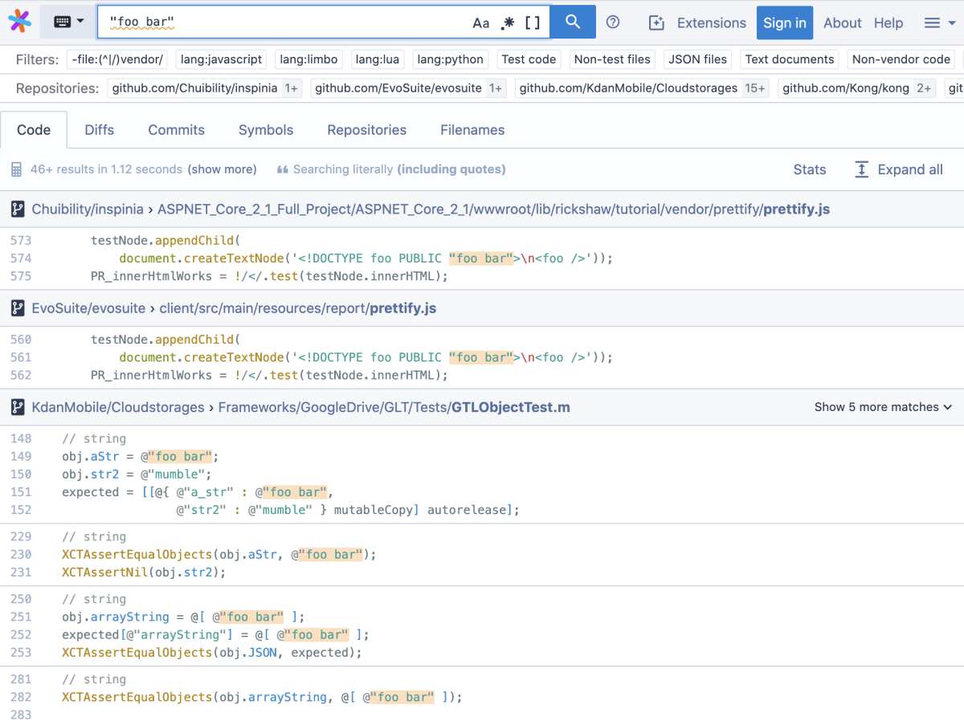Click the Extensions puzzle icon

[x=656, y=23]
